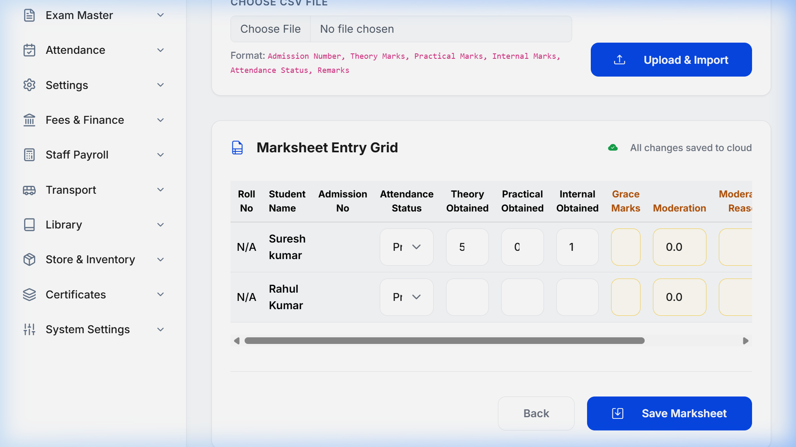Image resolution: width=796 pixels, height=447 pixels.
Task: Click the Fees & Finance bank icon
Action: click(29, 120)
